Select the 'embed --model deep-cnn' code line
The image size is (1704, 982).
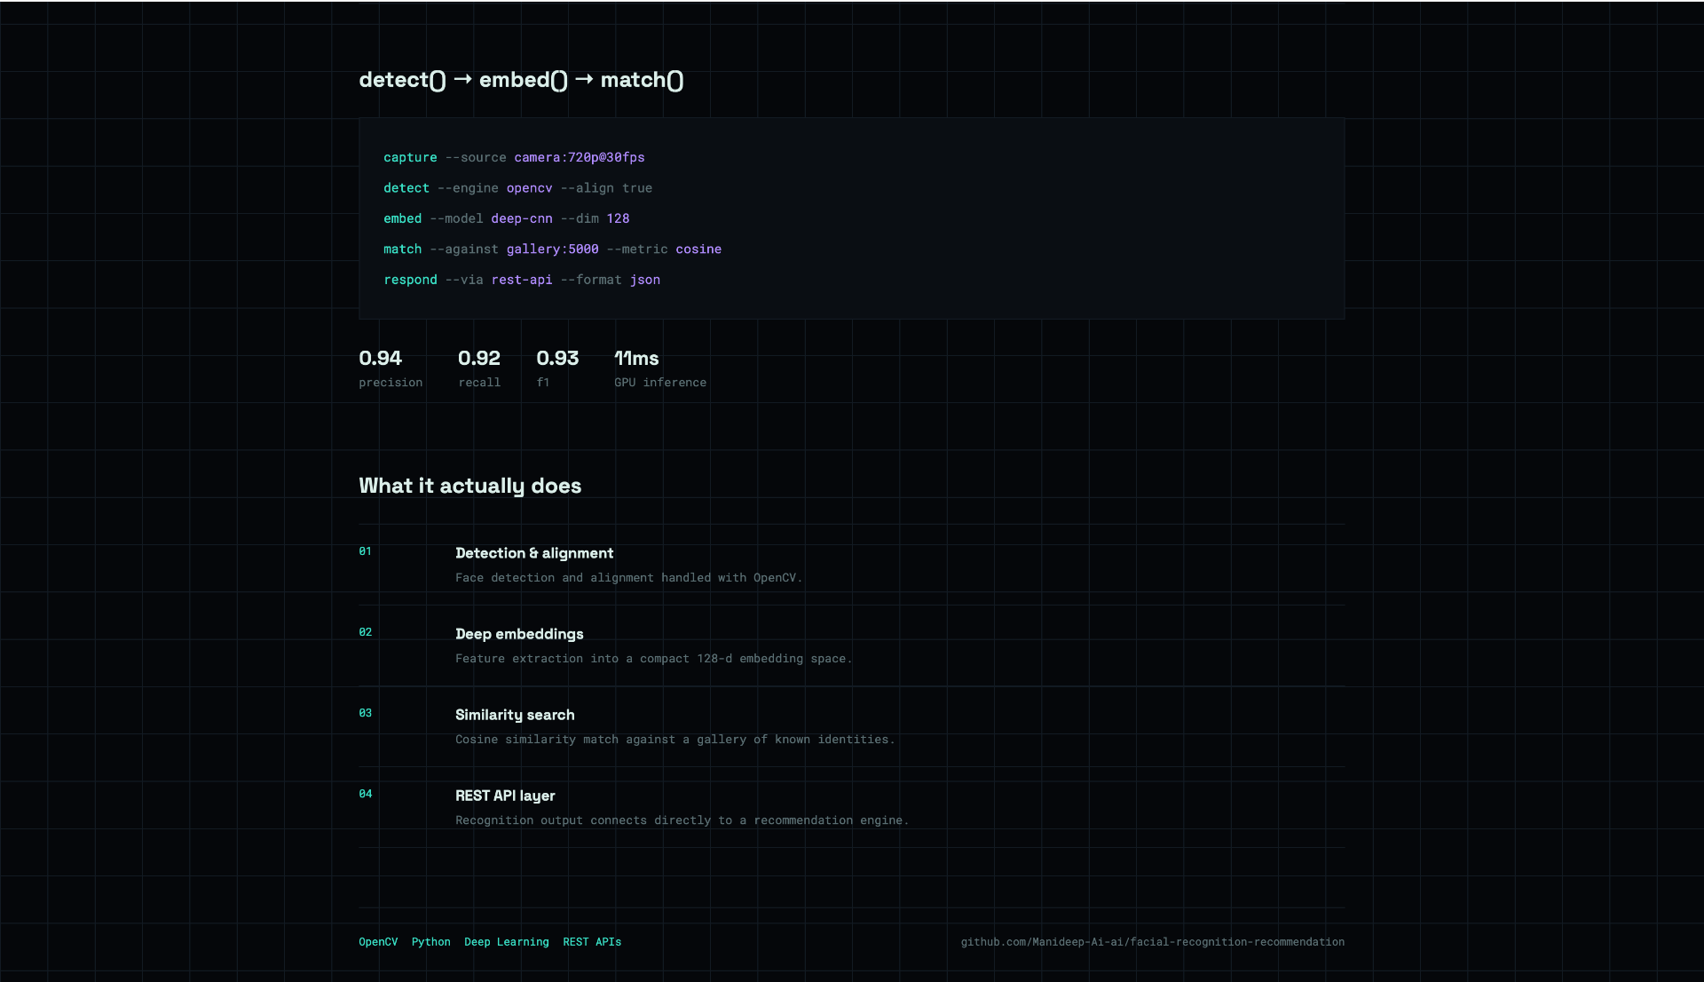point(506,218)
